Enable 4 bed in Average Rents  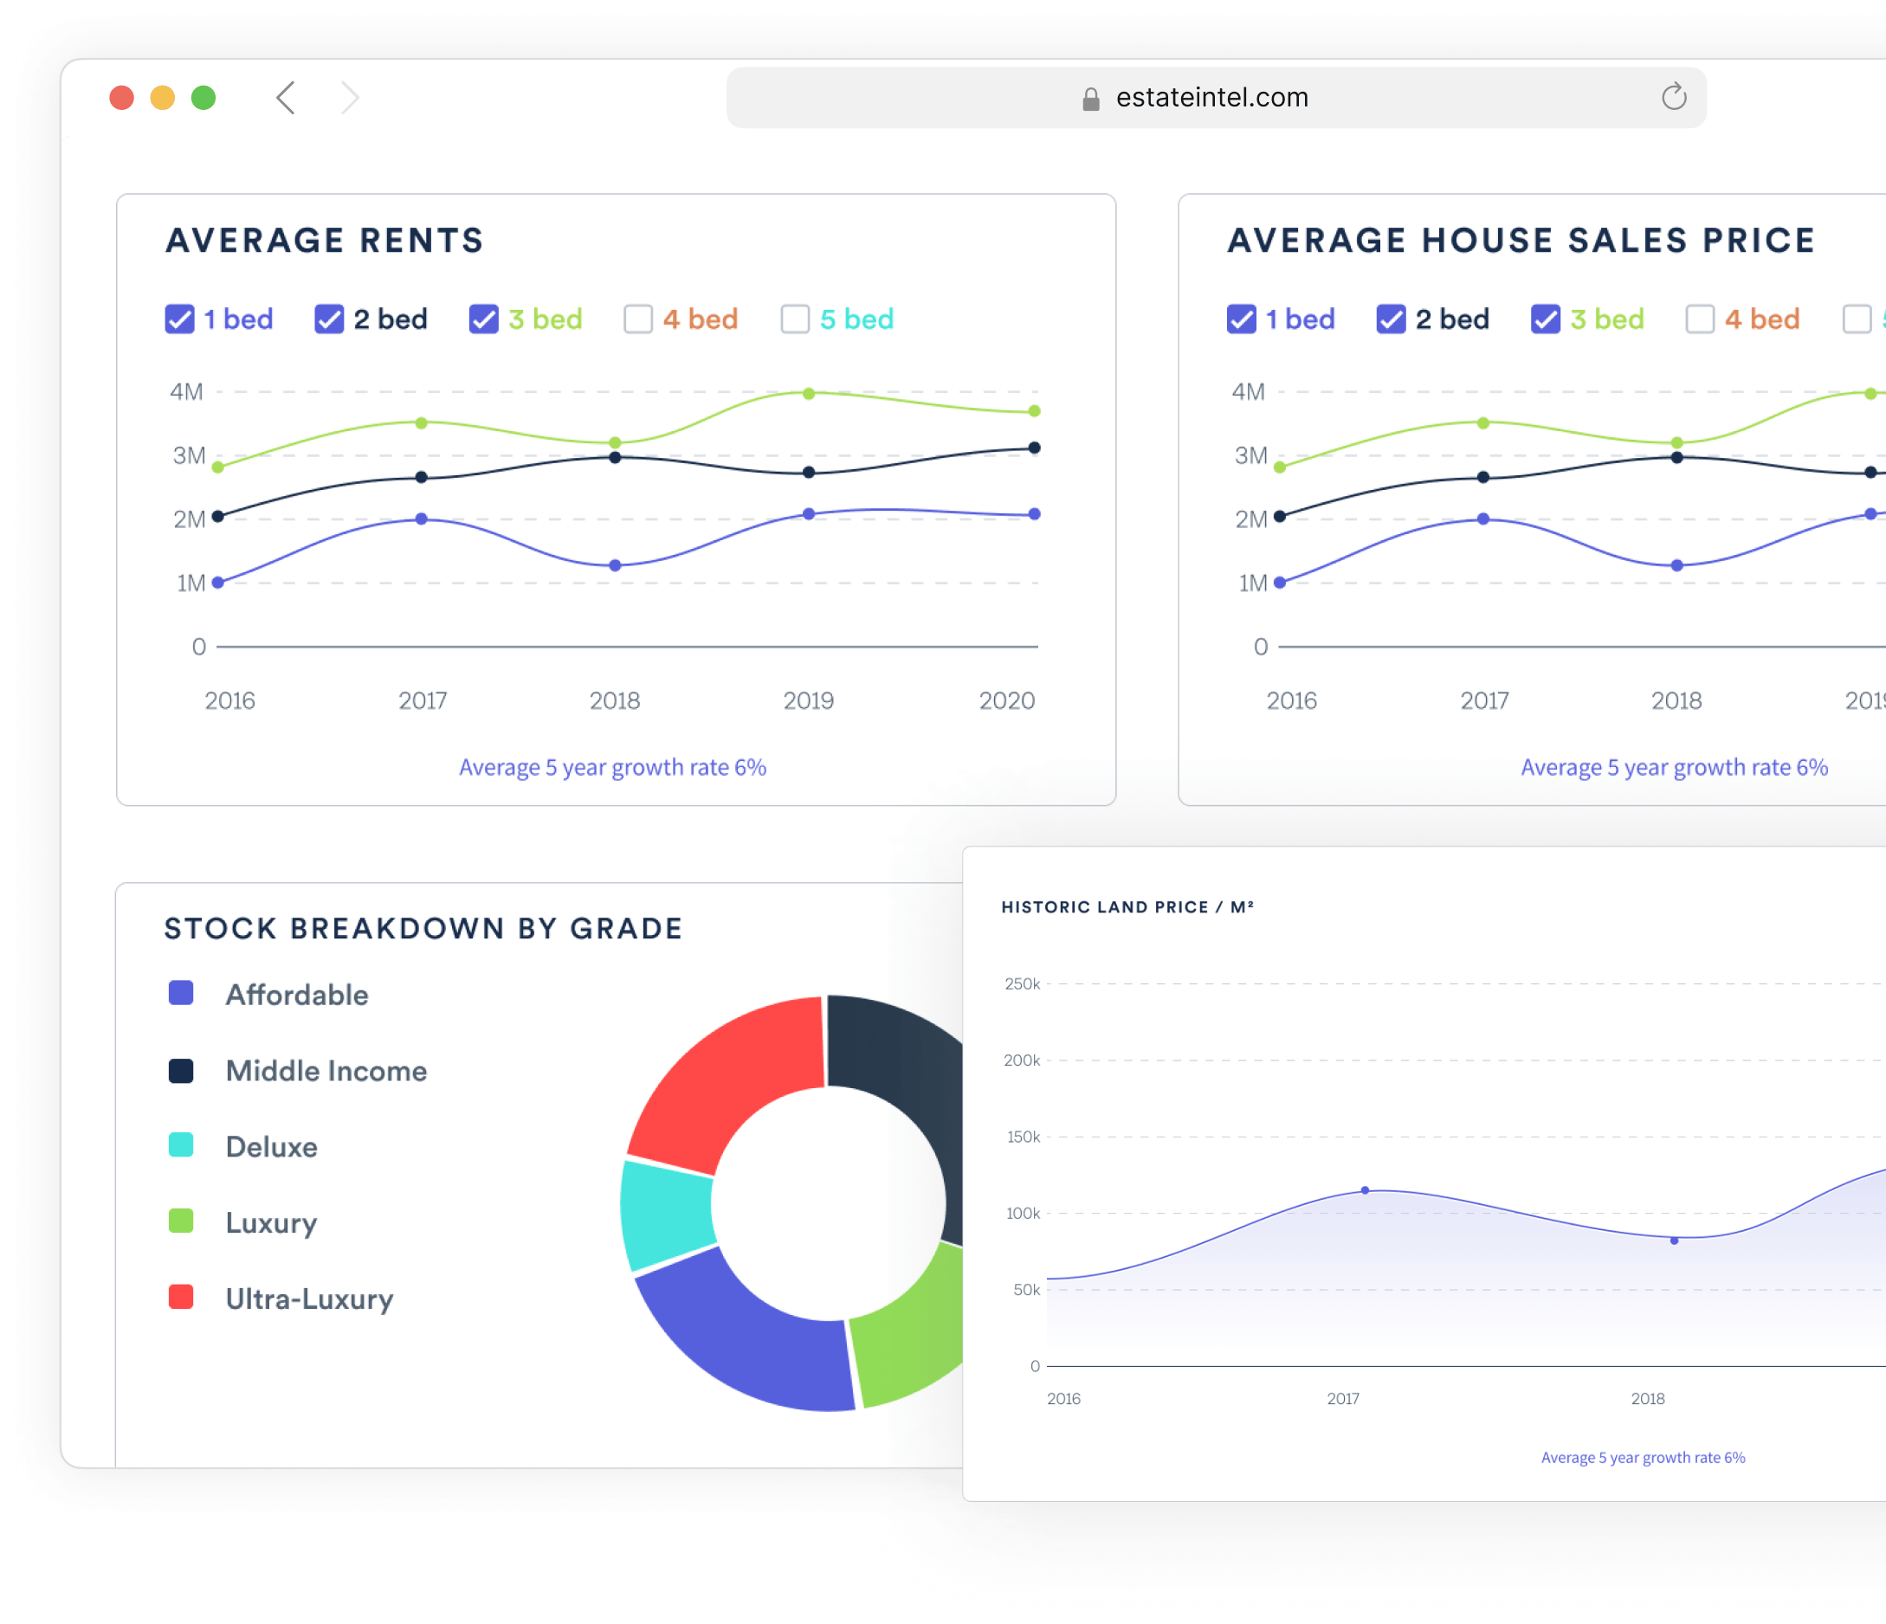[638, 319]
